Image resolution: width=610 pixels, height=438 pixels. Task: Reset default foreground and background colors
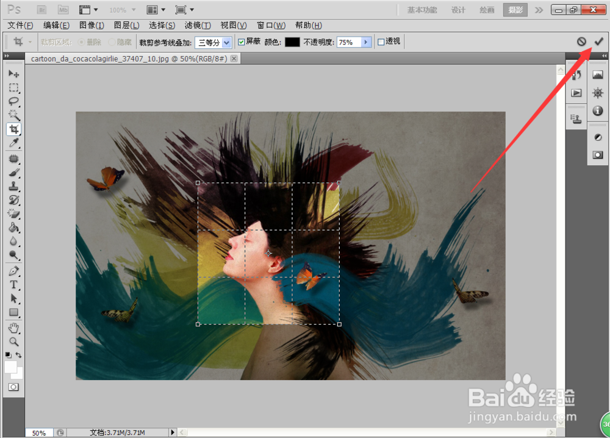(x=8, y=355)
